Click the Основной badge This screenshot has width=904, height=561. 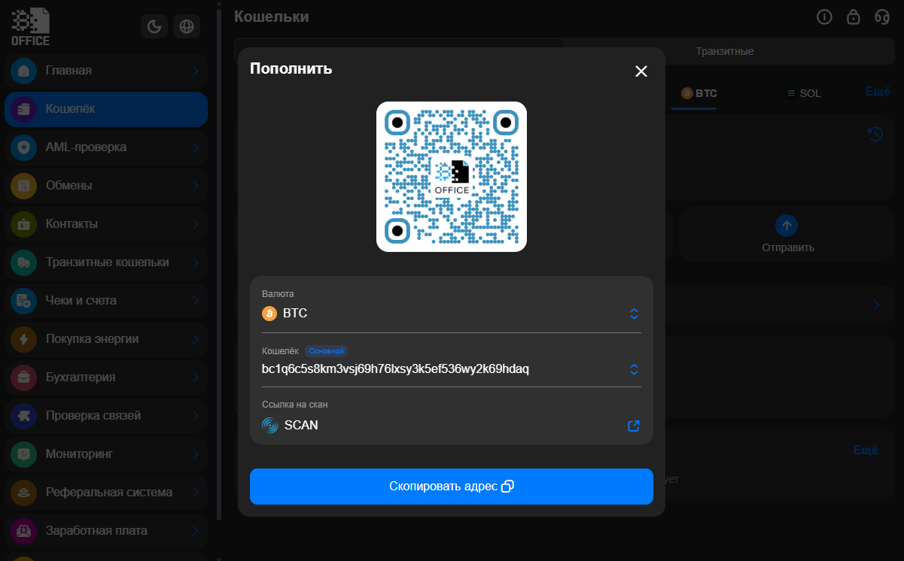327,351
